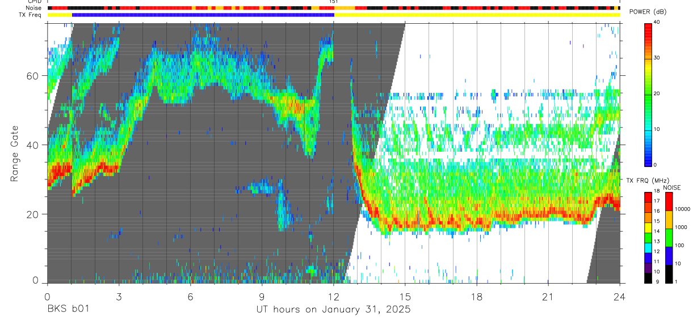The width and height of the screenshot is (697, 321).
Task: Click the TX Freq row label at top left
Action: pyautogui.click(x=31, y=15)
